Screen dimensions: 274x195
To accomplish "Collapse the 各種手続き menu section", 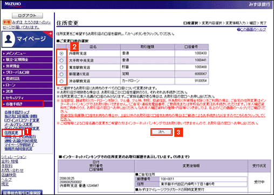I will pos(27,104).
